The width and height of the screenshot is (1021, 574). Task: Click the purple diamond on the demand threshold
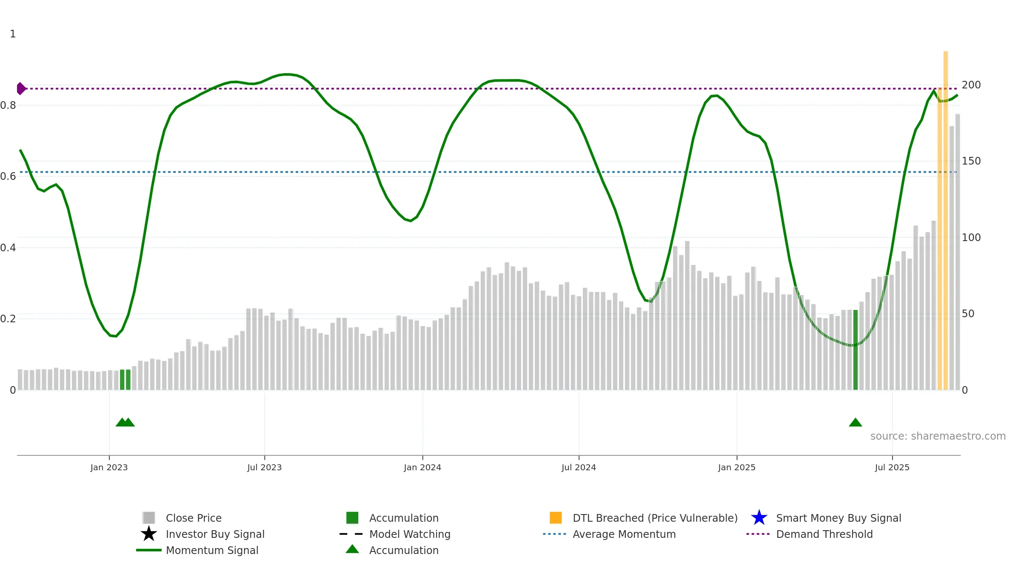point(21,88)
